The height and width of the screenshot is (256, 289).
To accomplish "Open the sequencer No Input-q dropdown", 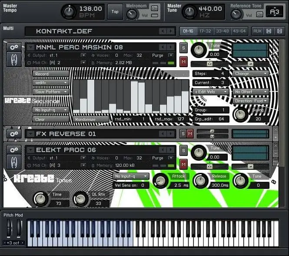I will 51,110.
